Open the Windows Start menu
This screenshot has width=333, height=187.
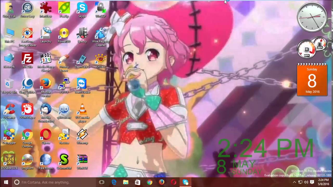point(6,182)
